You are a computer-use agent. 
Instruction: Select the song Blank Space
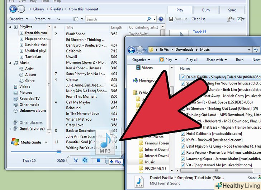[76, 34]
